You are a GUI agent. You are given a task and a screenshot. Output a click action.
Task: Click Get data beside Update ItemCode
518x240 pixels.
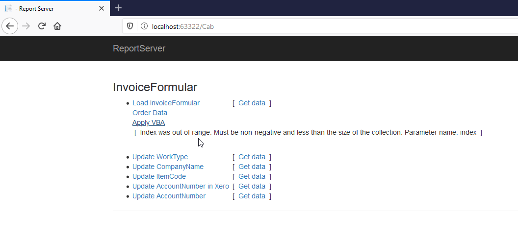252,176
